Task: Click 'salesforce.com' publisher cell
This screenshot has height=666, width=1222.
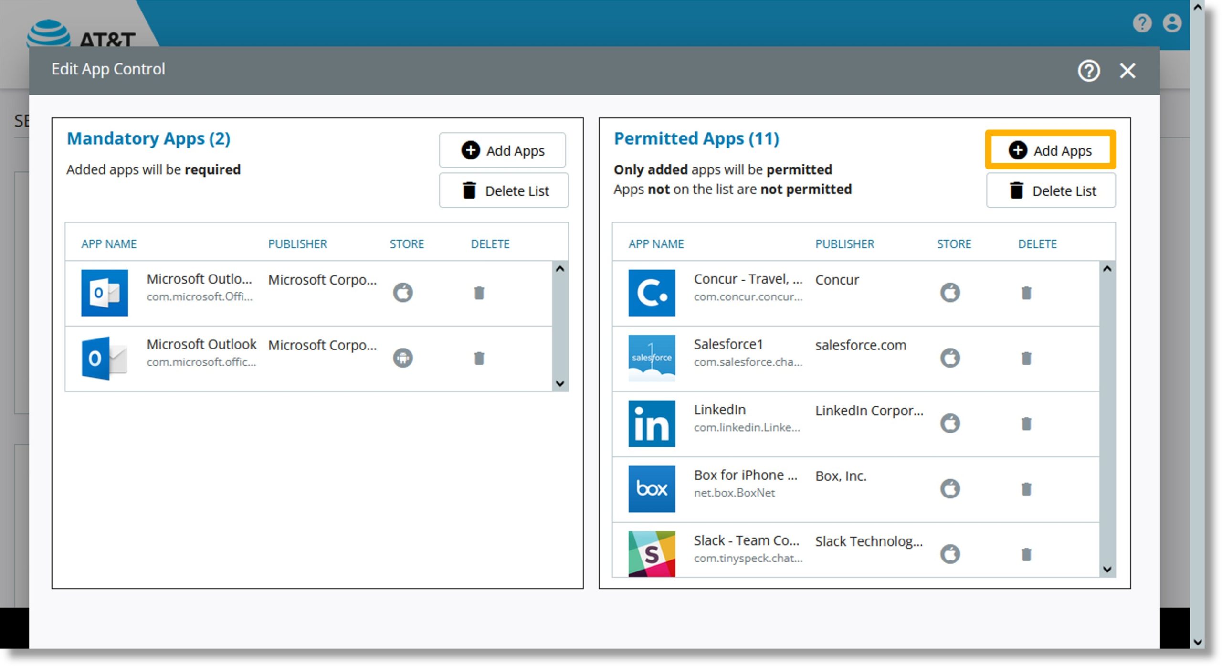Action: (x=861, y=345)
